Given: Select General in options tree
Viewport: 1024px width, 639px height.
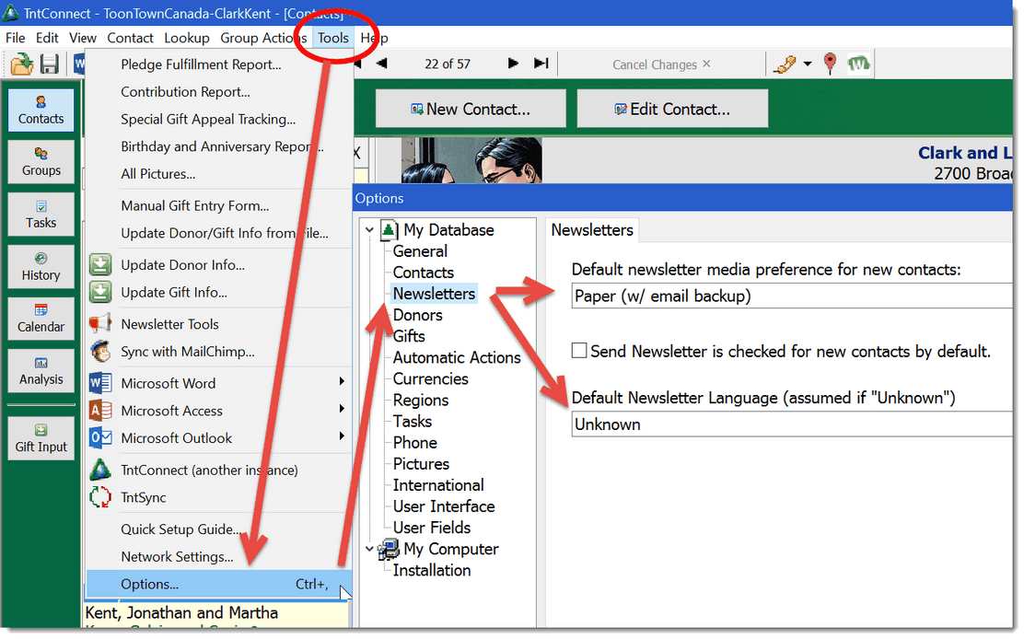Looking at the screenshot, I should [420, 251].
